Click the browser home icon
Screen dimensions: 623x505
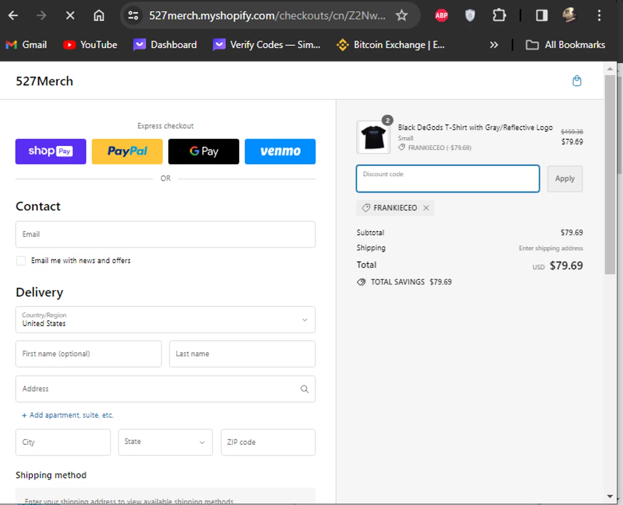tap(99, 16)
